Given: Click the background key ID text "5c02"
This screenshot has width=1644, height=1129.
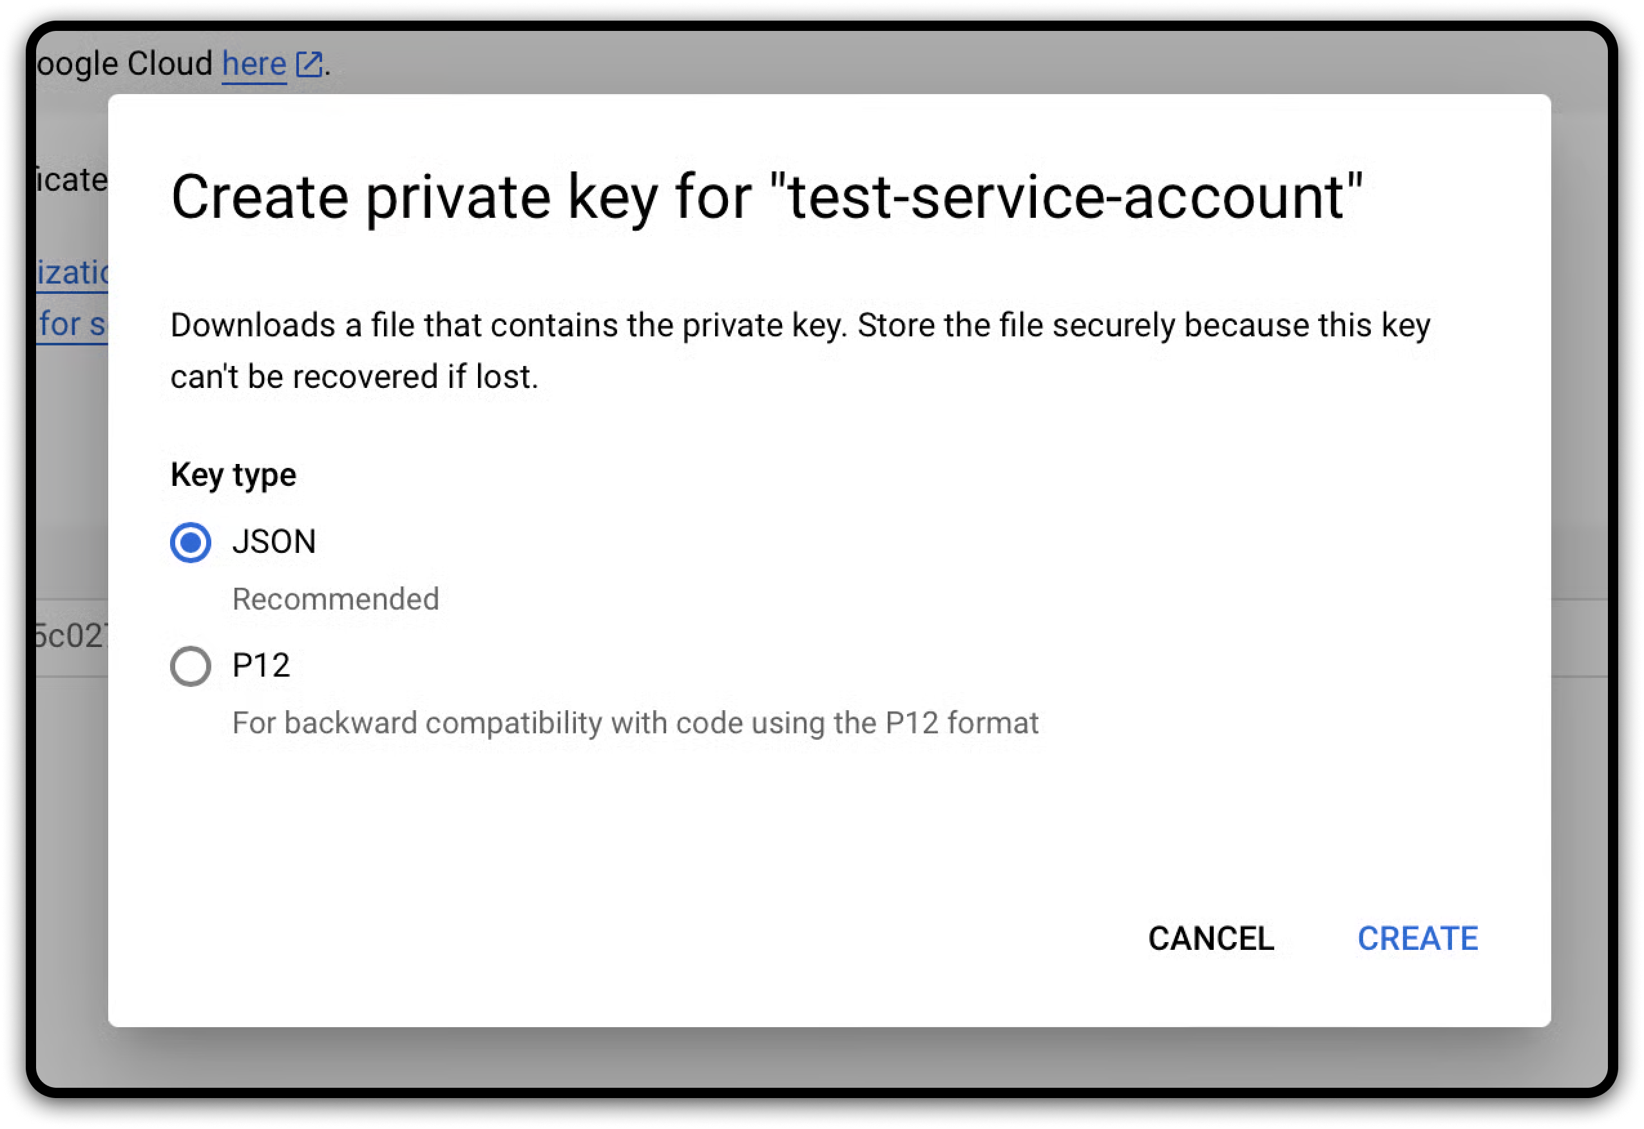Looking at the screenshot, I should (x=72, y=636).
